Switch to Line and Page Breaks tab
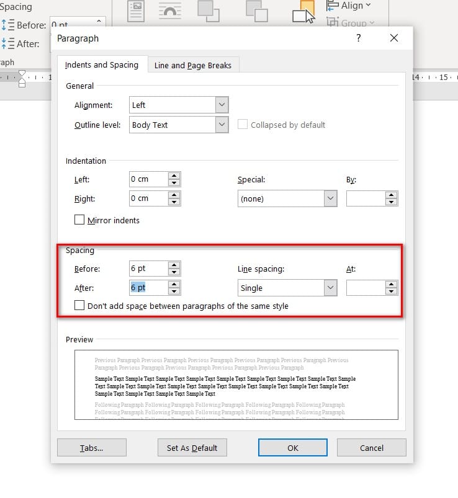 193,65
